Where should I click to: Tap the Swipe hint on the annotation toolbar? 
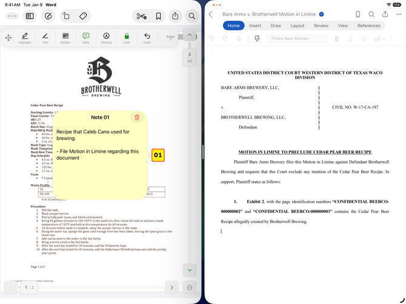click(170, 38)
